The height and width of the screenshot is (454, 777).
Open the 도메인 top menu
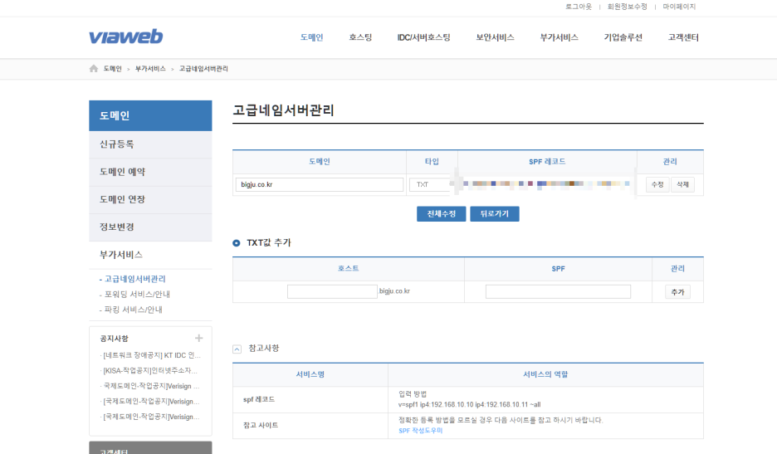tap(311, 37)
